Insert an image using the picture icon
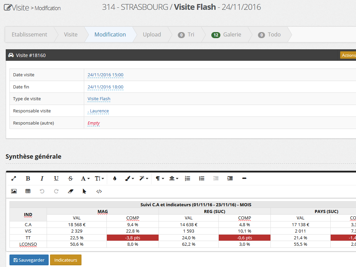356x267 pixels. pyautogui.click(x=14, y=191)
